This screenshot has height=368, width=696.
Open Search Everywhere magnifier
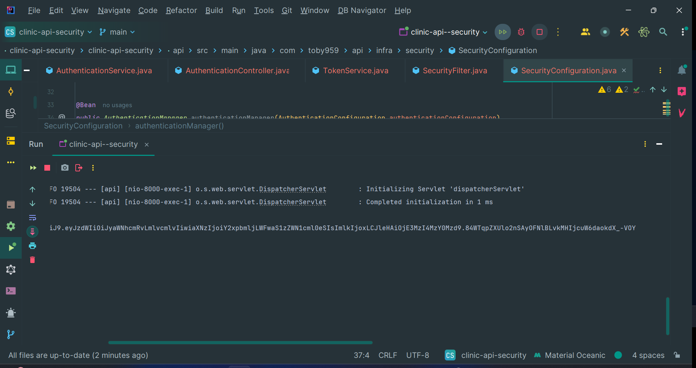click(x=663, y=32)
